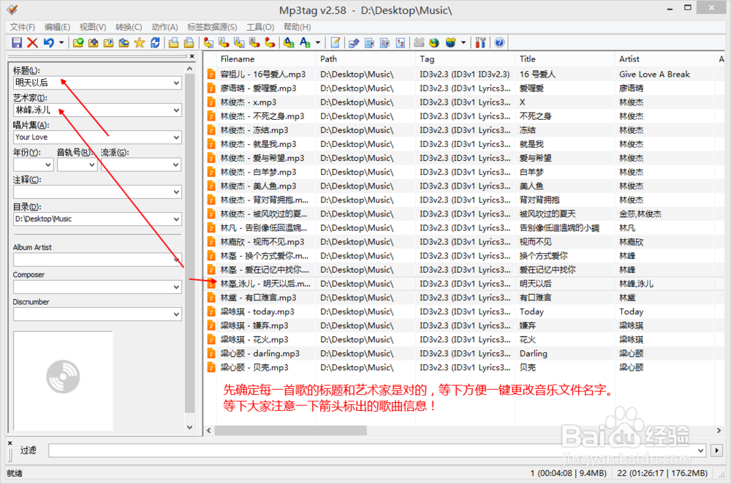731x484 pixels.
Task: Click the Change directory folder icon with green check
Action: click(78, 43)
